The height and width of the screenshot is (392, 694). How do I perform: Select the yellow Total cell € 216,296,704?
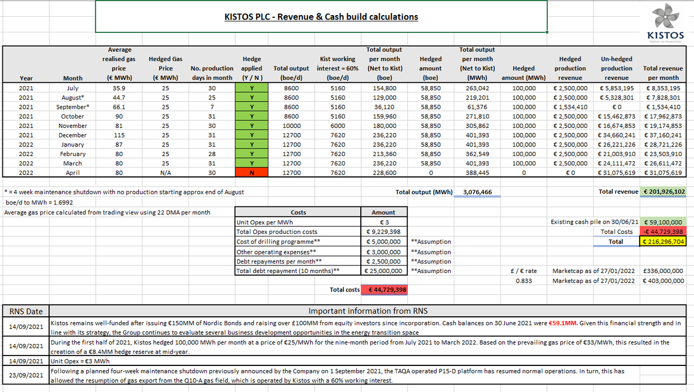663,242
